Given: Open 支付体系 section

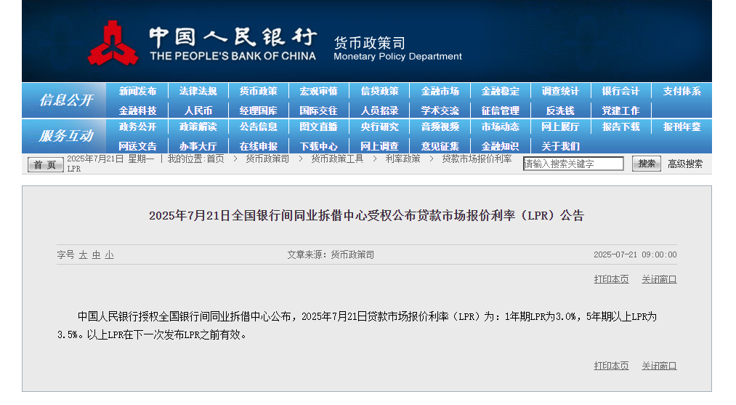Looking at the screenshot, I should click(x=682, y=91).
